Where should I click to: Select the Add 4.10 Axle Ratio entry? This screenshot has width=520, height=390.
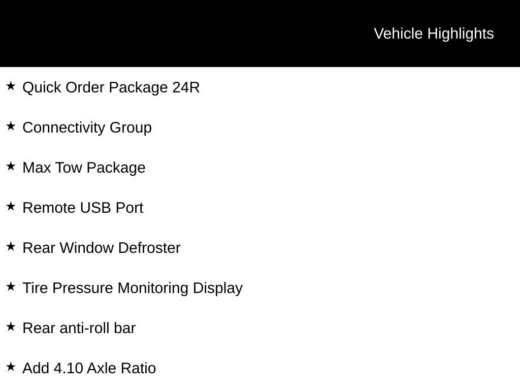89,369
